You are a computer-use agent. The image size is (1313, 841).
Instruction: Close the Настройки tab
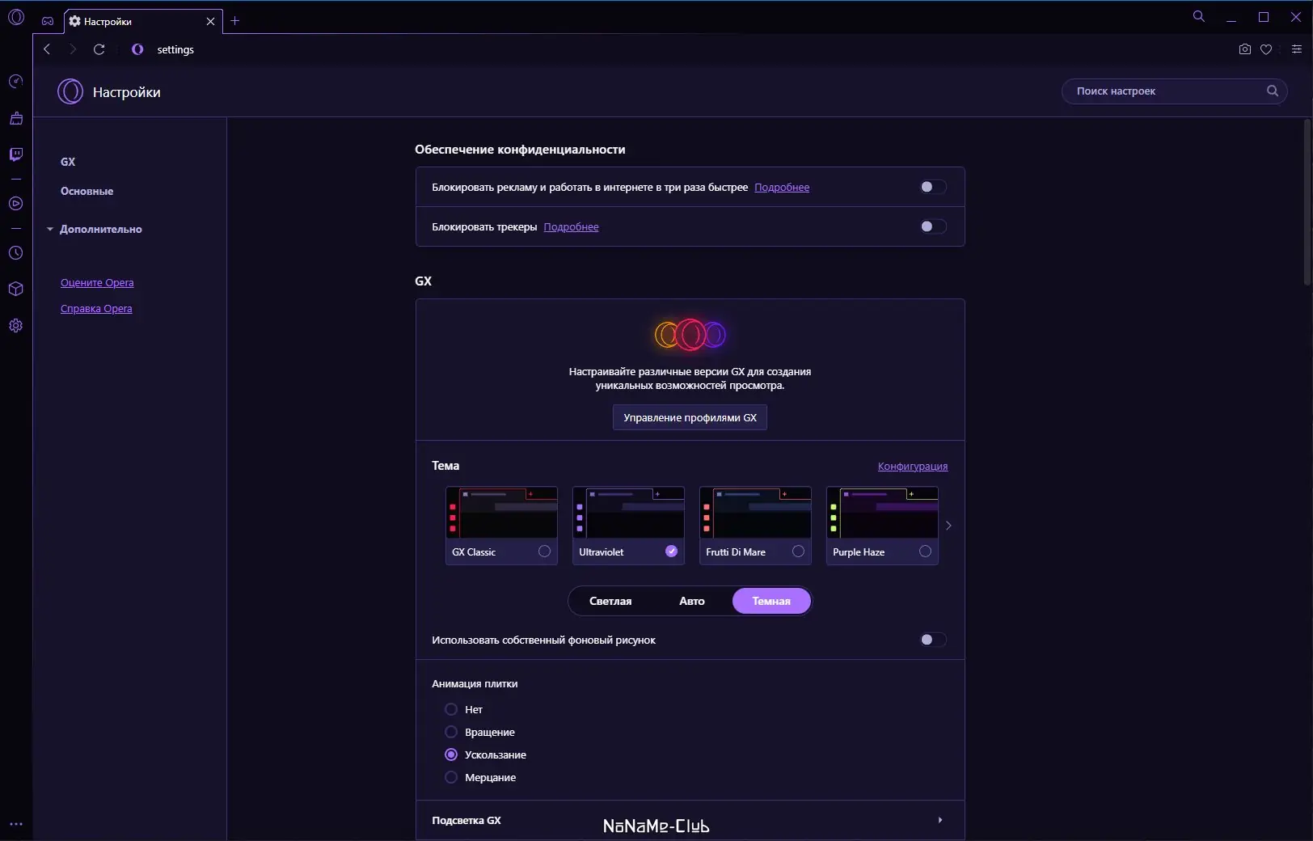pos(211,21)
